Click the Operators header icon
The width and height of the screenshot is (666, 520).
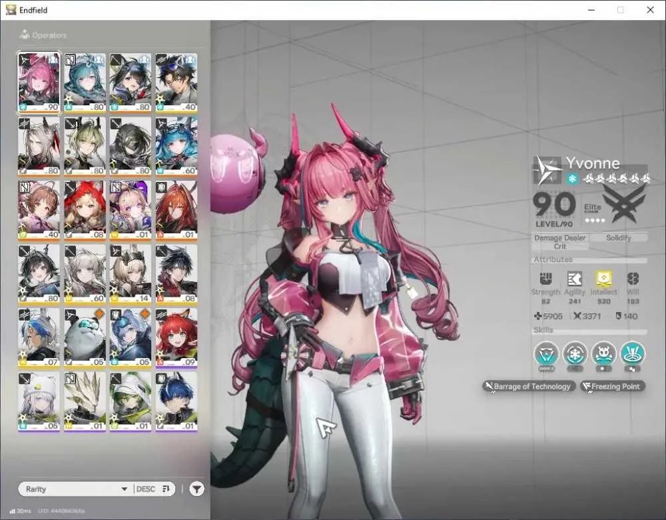(25, 35)
